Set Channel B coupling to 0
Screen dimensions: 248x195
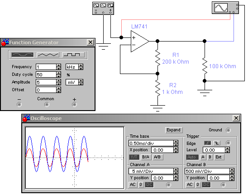[198, 185]
